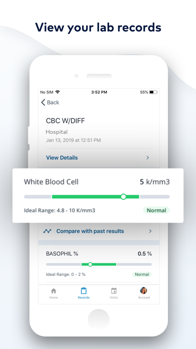Image resolution: width=196 pixels, height=349 pixels.
Task: Switch to the Home tab label
Action: (x=53, y=297)
